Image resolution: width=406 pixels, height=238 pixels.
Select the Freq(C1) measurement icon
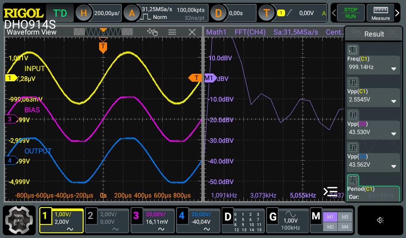[x=352, y=50]
